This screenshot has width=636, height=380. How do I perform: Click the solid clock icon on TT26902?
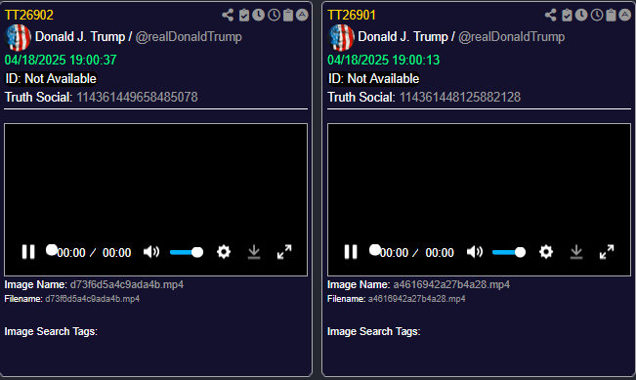[x=258, y=16]
